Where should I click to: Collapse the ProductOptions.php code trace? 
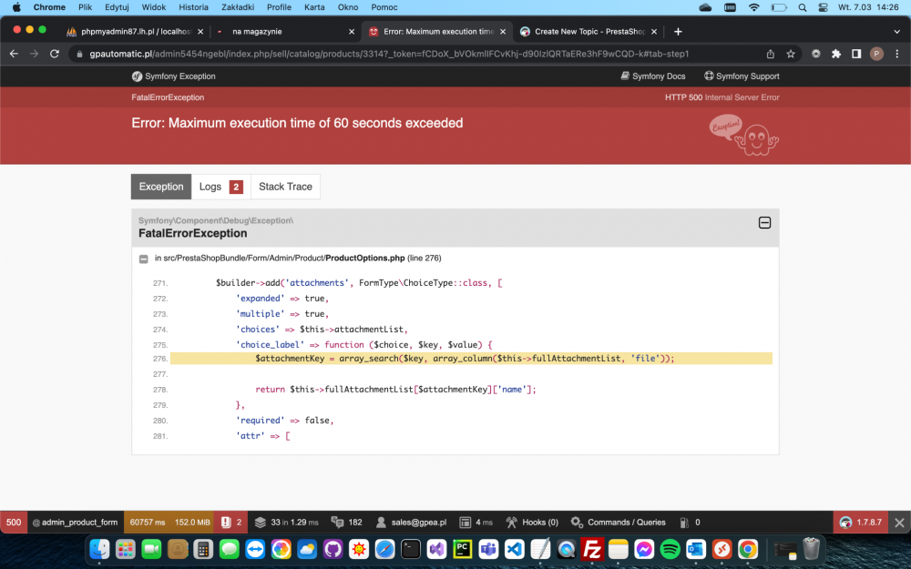coord(144,259)
